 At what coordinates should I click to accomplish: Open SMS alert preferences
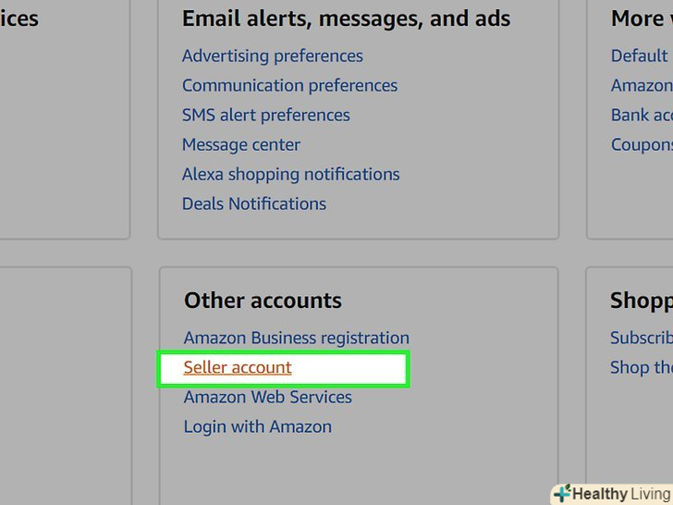click(266, 116)
